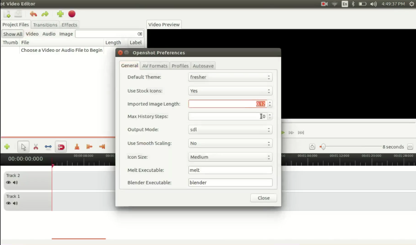Screen dimensions: 416x245
Task: Click the Add Marker icon
Action: pos(77,147)
